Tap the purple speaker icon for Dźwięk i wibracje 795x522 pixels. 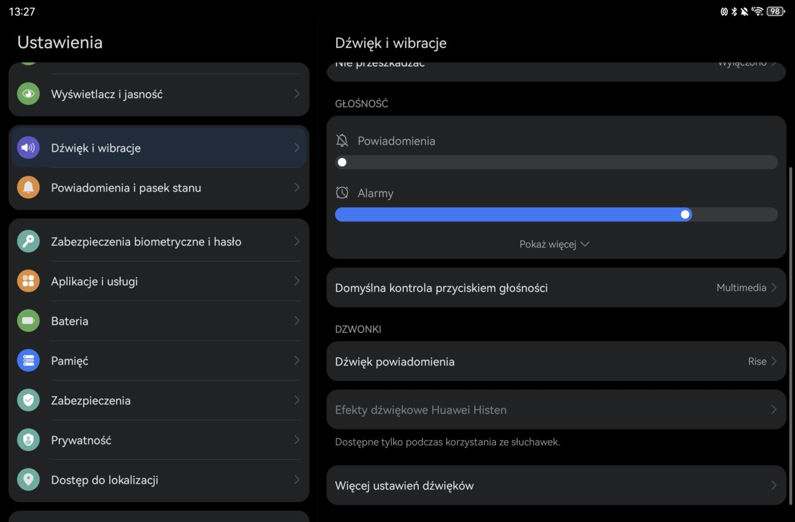click(x=28, y=148)
